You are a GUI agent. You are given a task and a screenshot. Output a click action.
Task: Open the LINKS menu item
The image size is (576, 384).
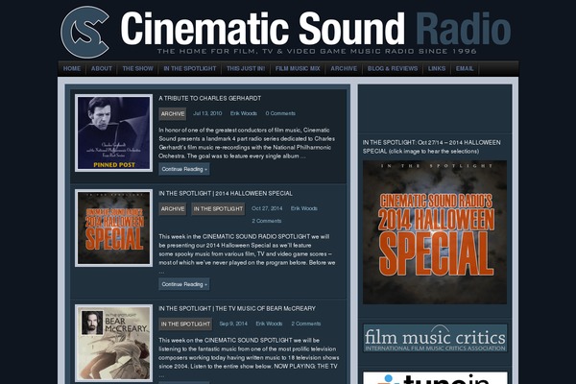coord(437,69)
